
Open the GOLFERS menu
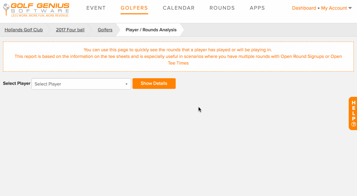coord(134,8)
